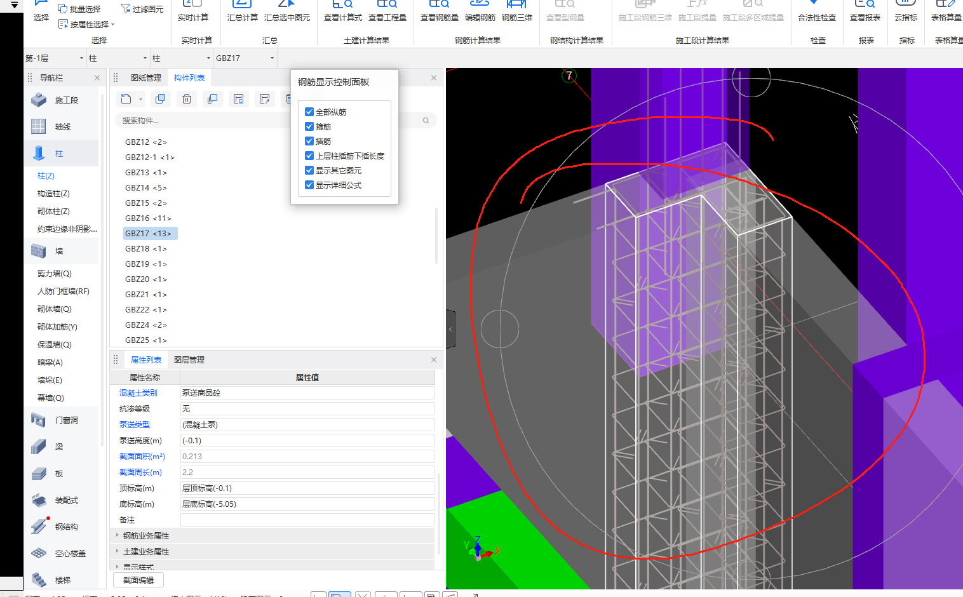Select 施工段 in the navigation bar
Screen dimensions: 963x597
click(x=61, y=100)
